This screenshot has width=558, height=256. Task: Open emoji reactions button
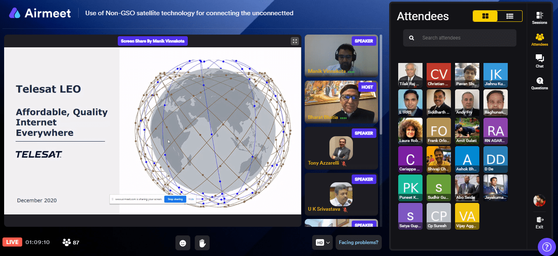click(x=183, y=243)
